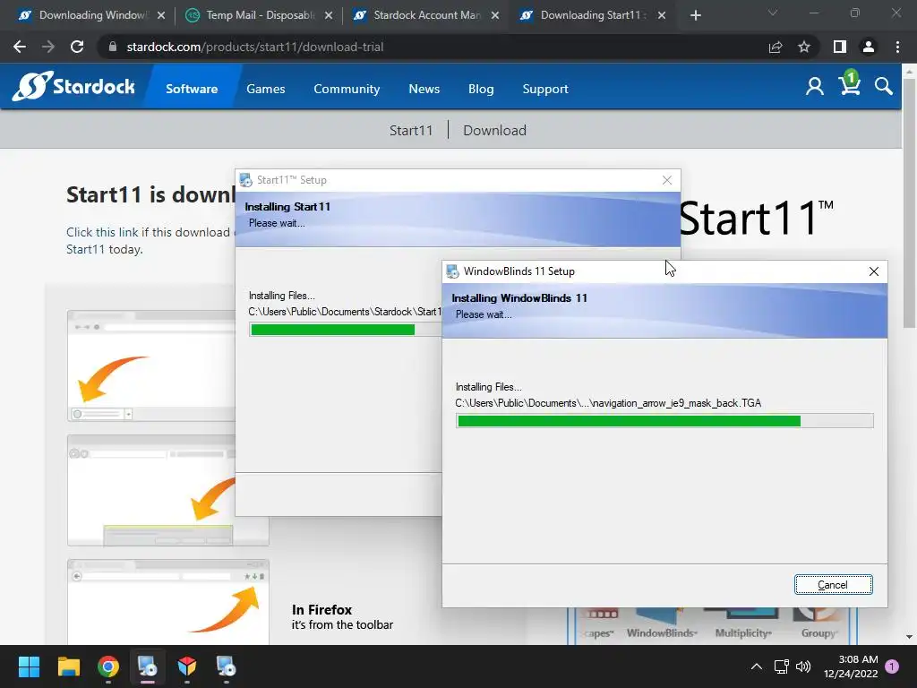Screen dimensions: 917x688
Task: Open the Chrome profile avatar icon
Action: coord(869,47)
